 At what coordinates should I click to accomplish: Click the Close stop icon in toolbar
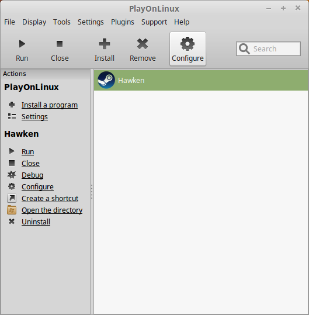pyautogui.click(x=60, y=44)
